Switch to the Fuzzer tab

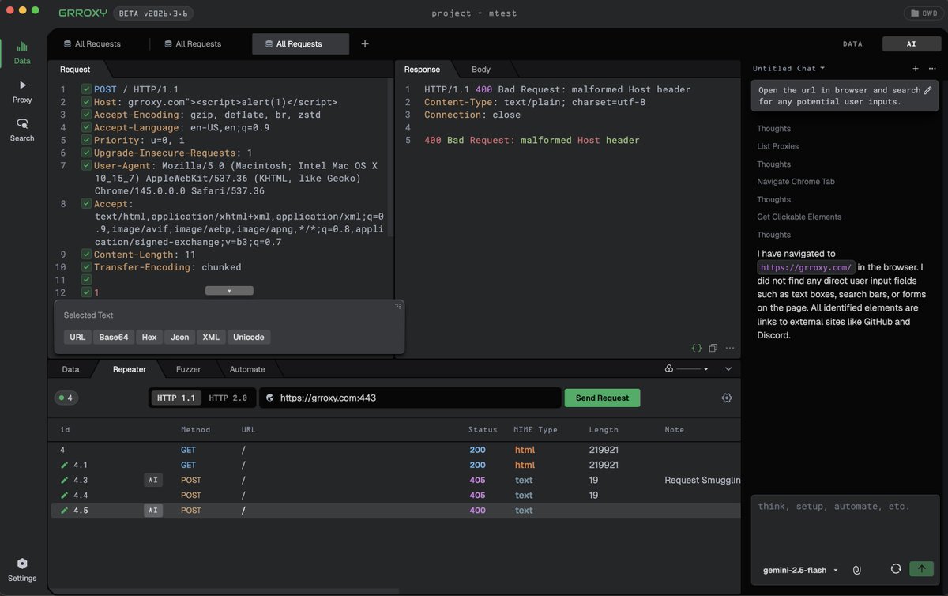(x=188, y=369)
